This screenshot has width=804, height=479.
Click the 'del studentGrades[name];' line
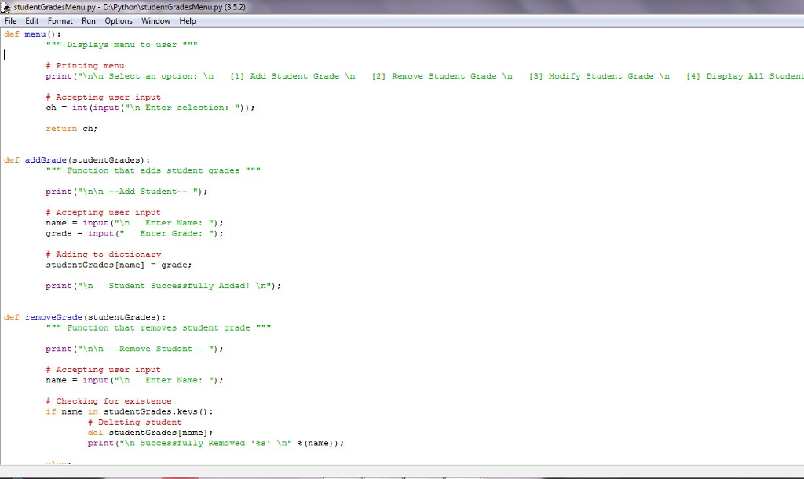point(150,433)
